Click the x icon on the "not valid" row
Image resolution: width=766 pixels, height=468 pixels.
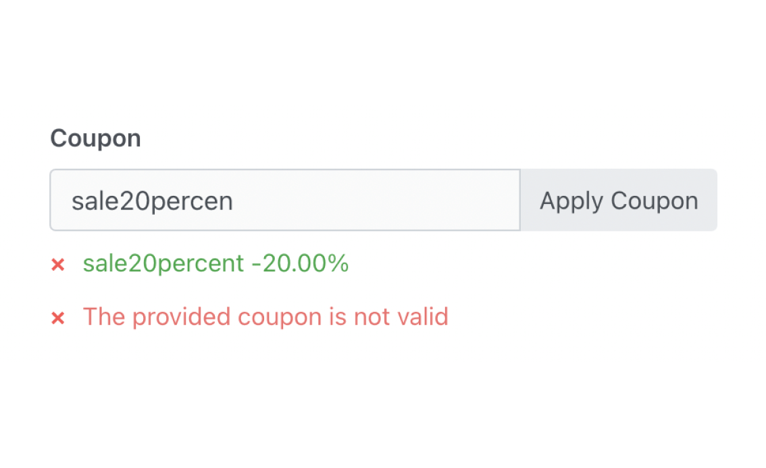(58, 317)
